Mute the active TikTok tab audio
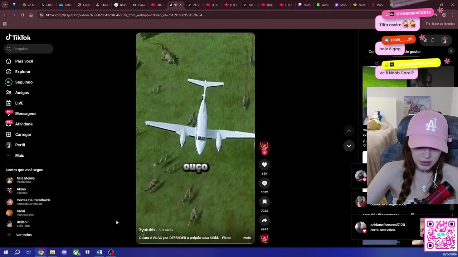This screenshot has width=458, height=257. (x=176, y=5)
